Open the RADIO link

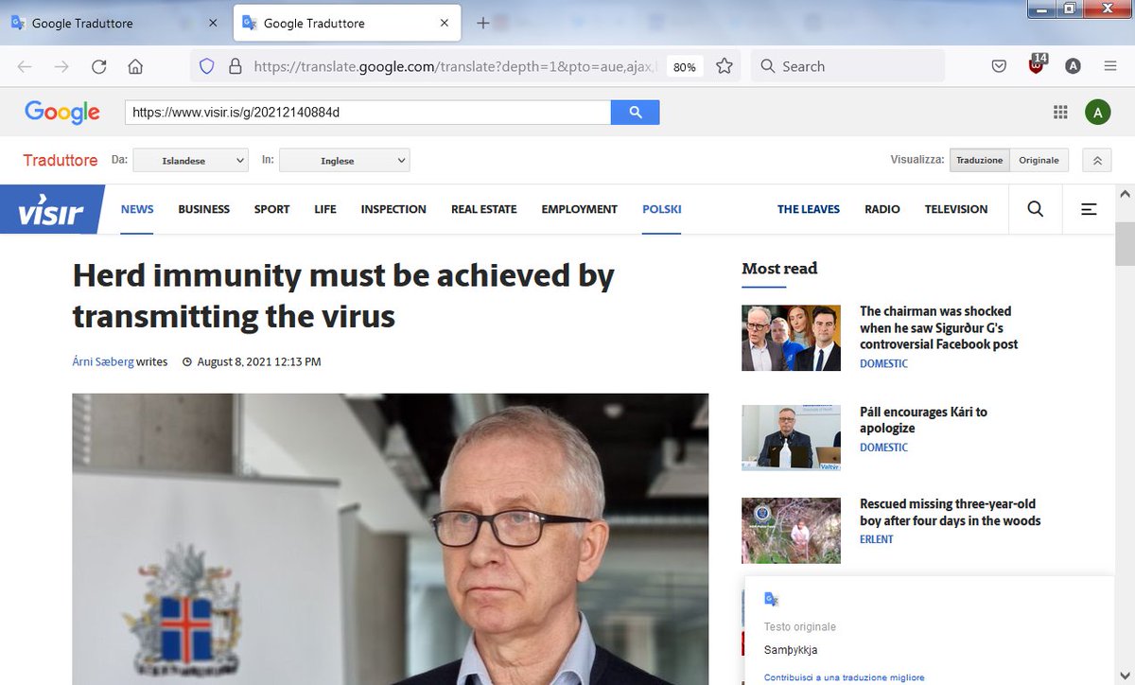point(882,209)
